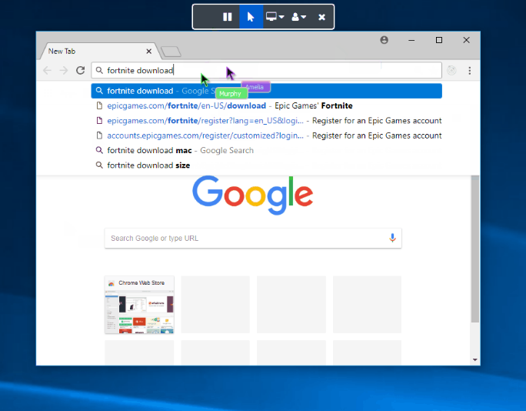Expand the participants user dropdown

[x=298, y=17]
